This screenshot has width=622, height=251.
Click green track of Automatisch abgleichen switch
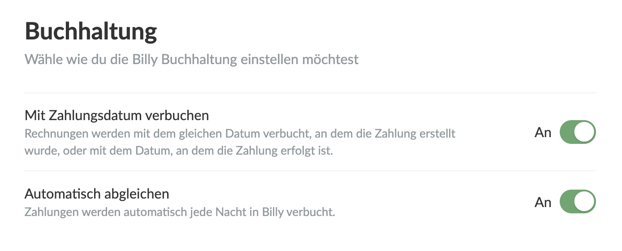coord(567,202)
